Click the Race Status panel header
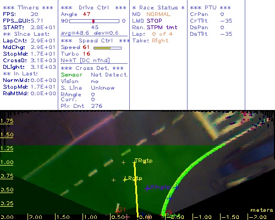 [x=158, y=8]
